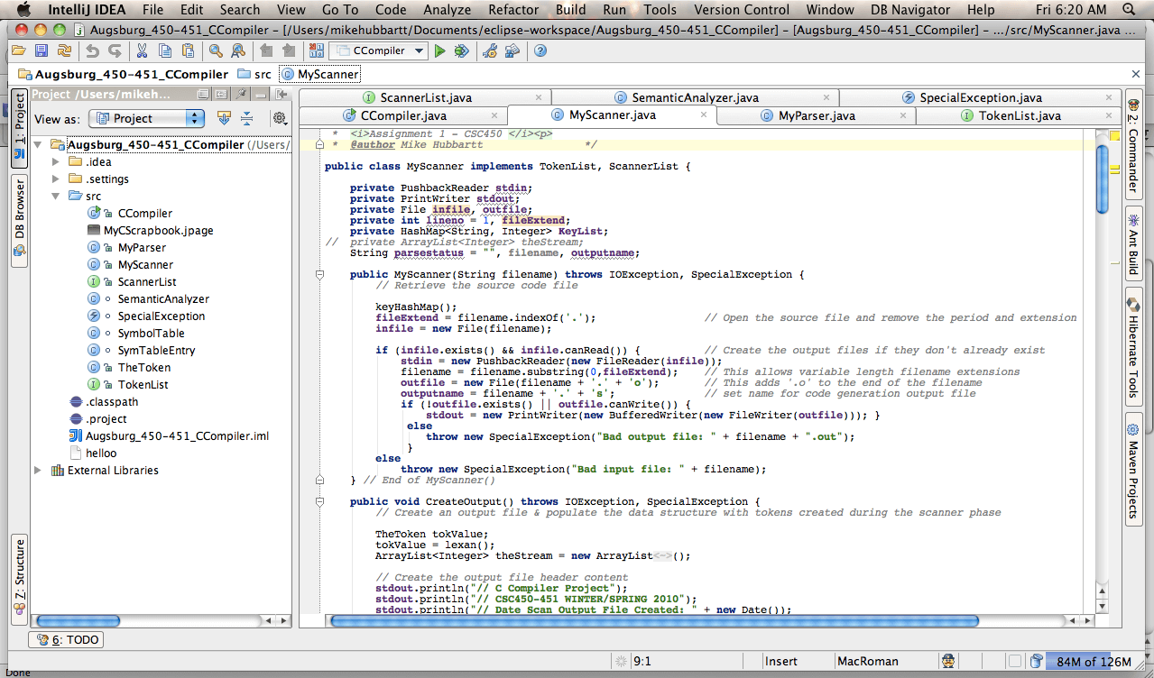Click the Cut scissors icon
Viewport: 1154px width, 678px height.
coord(142,50)
